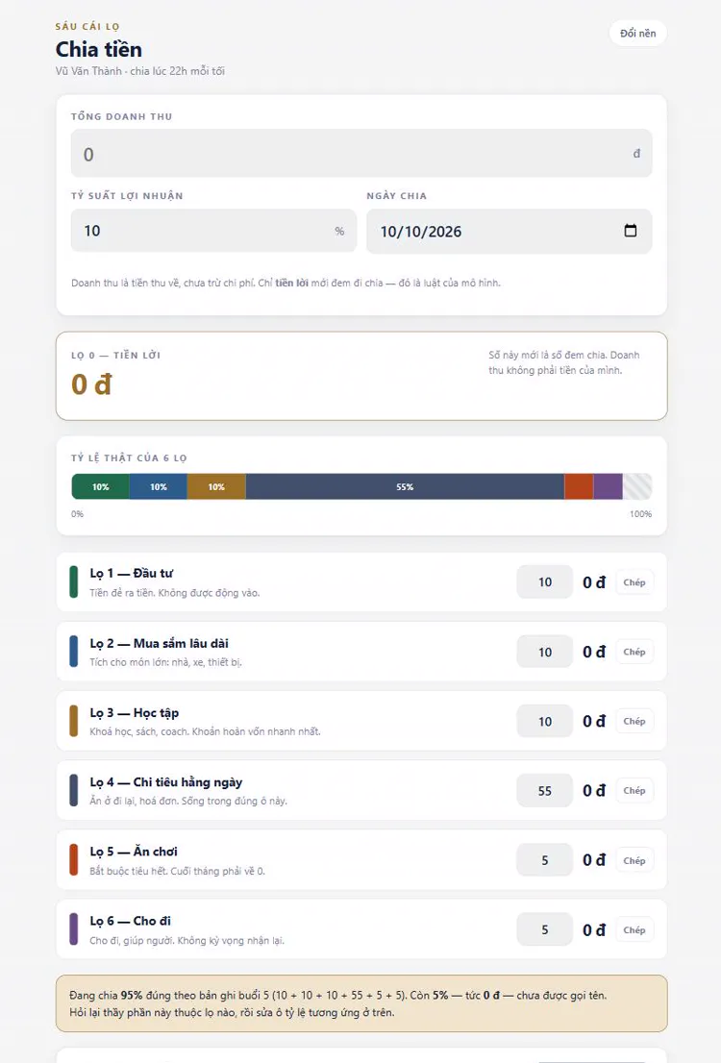Image resolution: width=721 pixels, height=1063 pixels.
Task: Click the 55% dark blue bar segment
Action: pyautogui.click(x=405, y=486)
